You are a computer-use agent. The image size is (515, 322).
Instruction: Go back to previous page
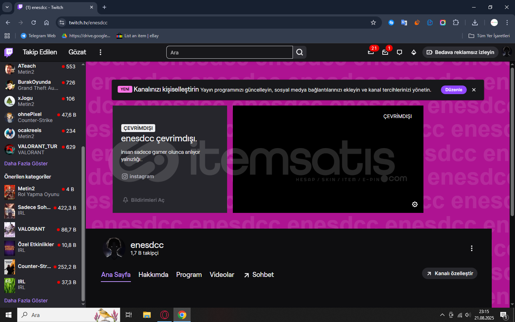click(x=8, y=23)
